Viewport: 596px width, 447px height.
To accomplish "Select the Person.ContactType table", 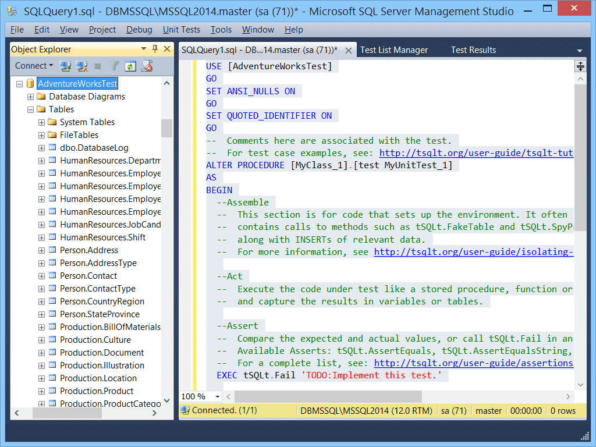I will 98,289.
